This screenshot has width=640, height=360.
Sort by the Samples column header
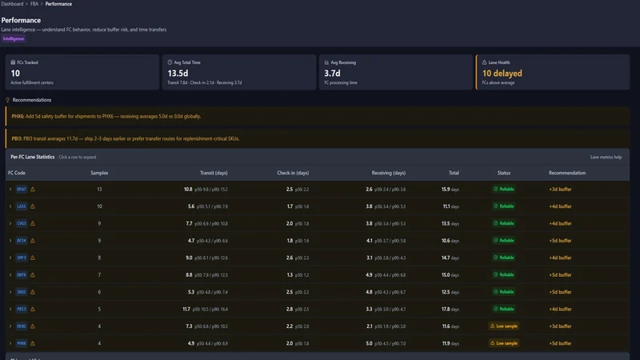(x=99, y=173)
